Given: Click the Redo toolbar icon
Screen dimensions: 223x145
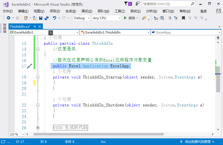Looking at the screenshot, I should click(64, 18).
